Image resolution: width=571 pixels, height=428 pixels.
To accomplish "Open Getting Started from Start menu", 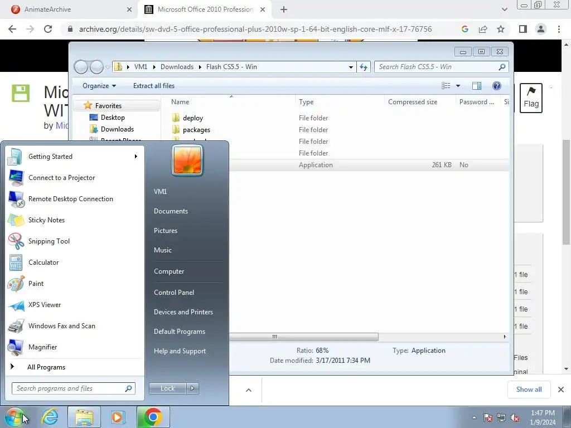I will pyautogui.click(x=74, y=157).
